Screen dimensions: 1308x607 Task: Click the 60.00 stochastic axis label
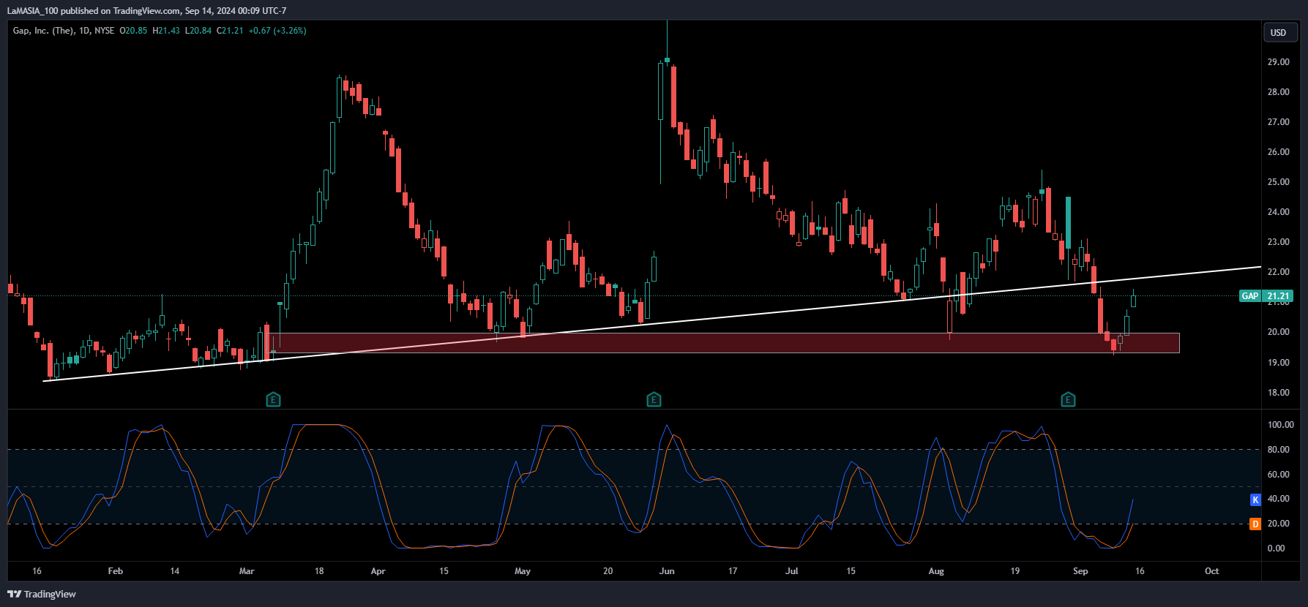[1279, 475]
